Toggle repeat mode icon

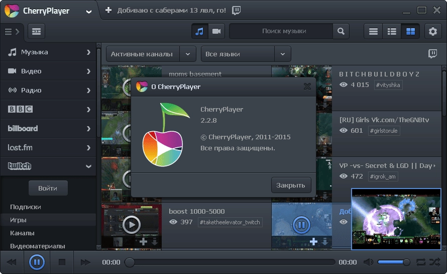(421, 262)
